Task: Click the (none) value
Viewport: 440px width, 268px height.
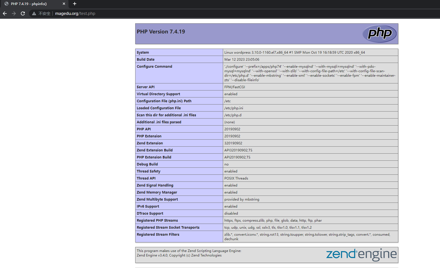Action: pyautogui.click(x=230, y=122)
